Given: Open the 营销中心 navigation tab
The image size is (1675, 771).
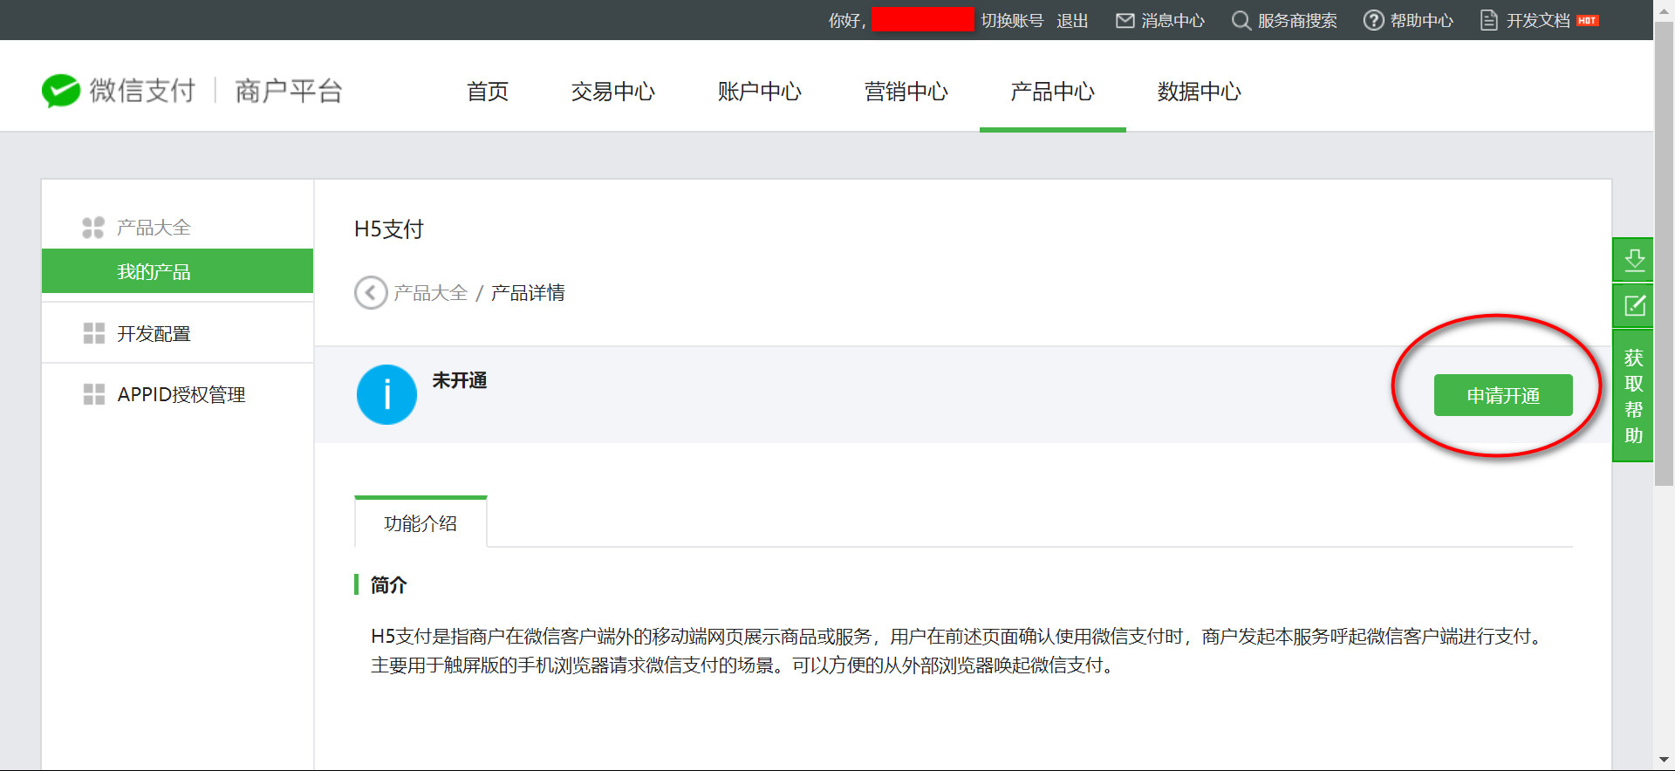Looking at the screenshot, I should 906,91.
